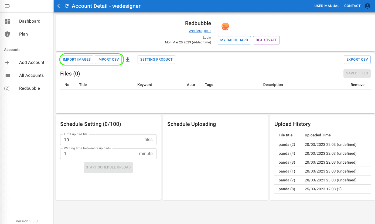Open the Plan menu item
Screen dimensions: 375x224
click(x=27, y=34)
